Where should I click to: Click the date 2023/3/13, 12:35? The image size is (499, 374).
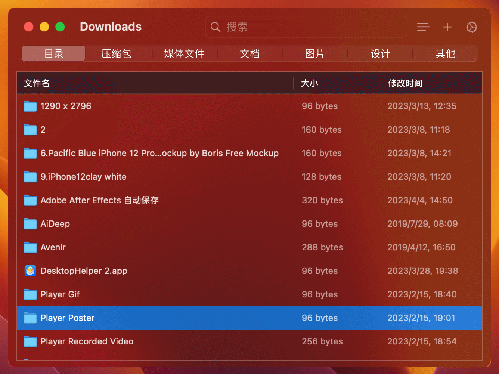coord(422,106)
